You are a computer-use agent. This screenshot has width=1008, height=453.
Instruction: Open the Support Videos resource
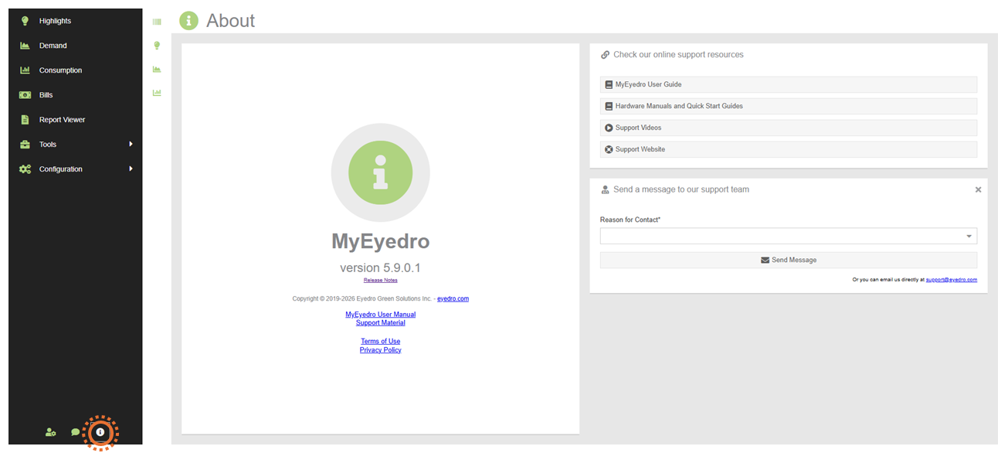click(x=789, y=128)
